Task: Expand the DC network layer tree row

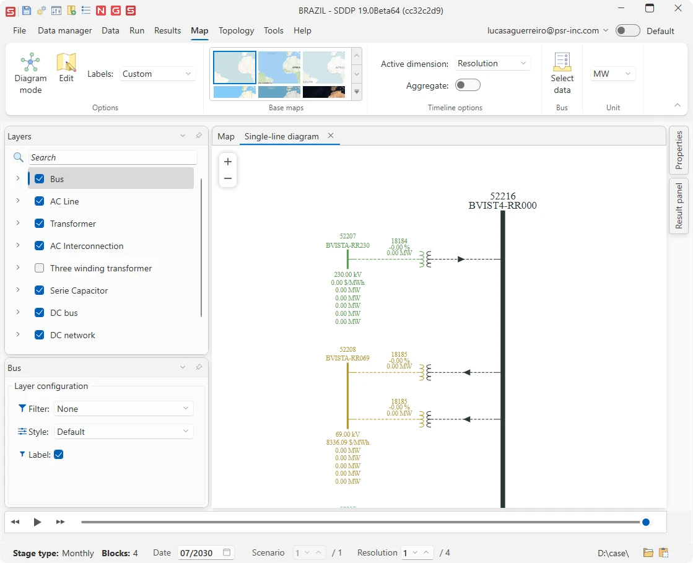Action: pyautogui.click(x=18, y=334)
